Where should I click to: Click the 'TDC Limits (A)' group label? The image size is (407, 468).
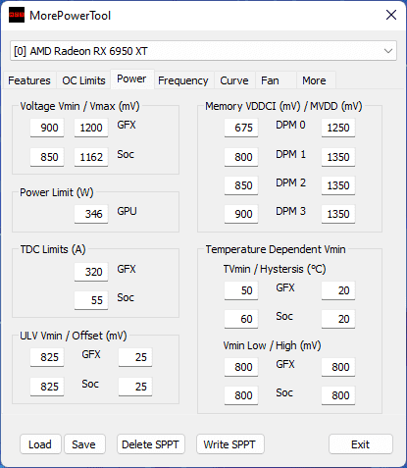point(53,249)
